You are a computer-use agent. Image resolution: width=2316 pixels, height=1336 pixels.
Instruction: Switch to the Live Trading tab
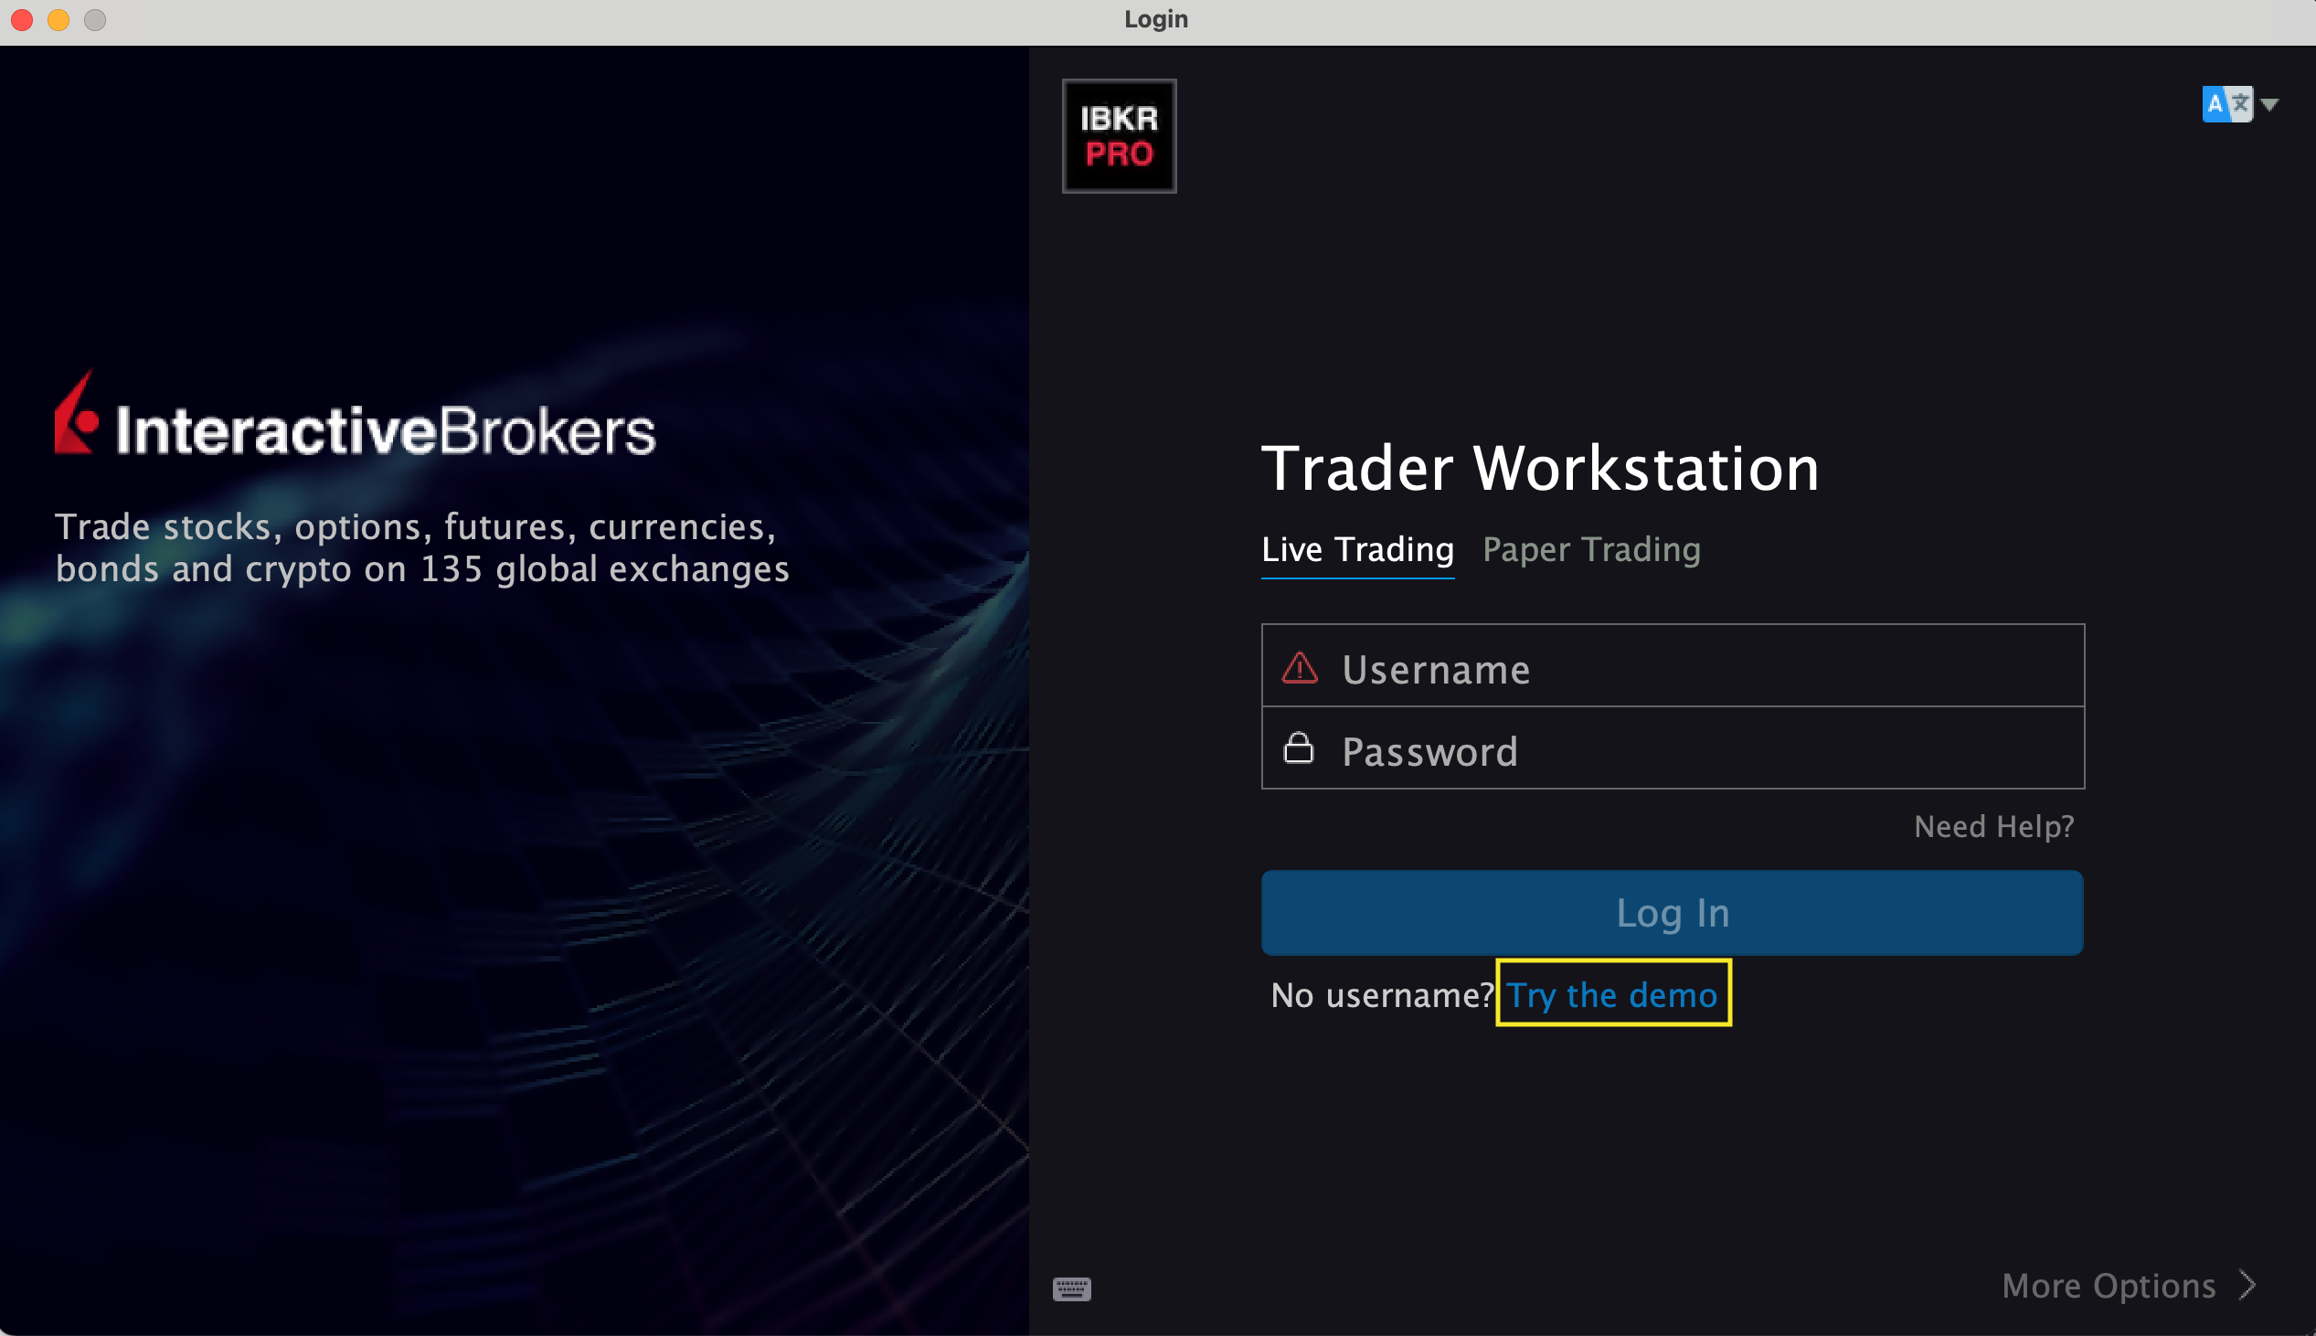coord(1357,549)
